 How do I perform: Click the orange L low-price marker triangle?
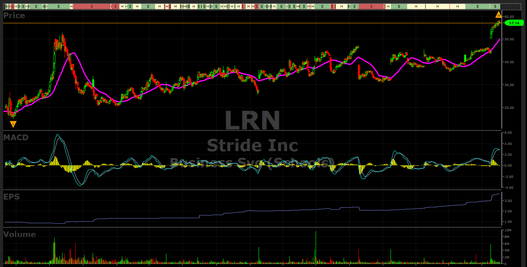(x=13, y=124)
